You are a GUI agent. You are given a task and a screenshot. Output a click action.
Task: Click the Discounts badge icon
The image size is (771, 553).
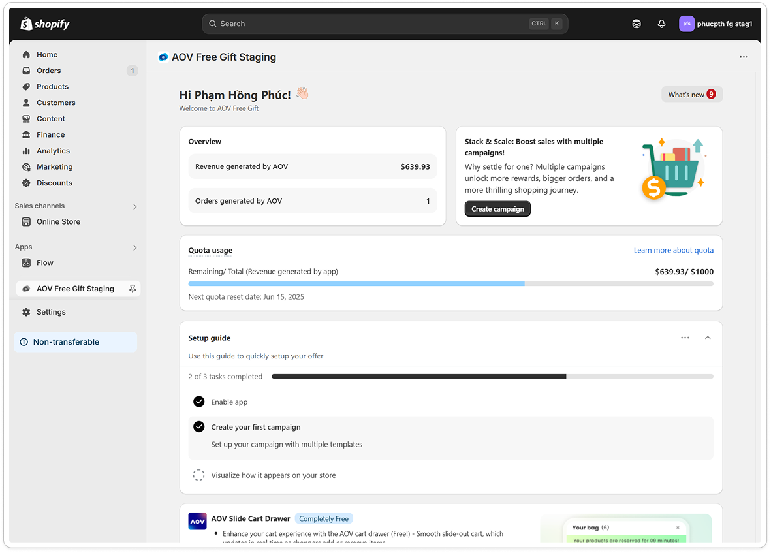pos(26,183)
